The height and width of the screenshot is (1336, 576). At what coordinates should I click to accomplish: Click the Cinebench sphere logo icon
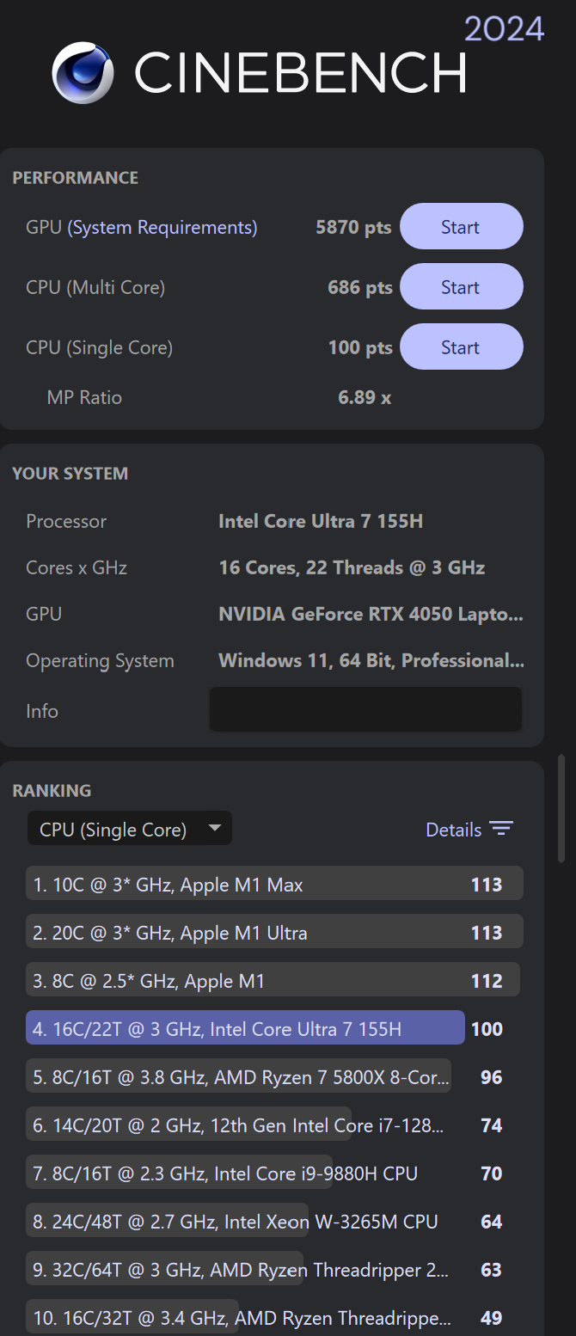coord(83,73)
